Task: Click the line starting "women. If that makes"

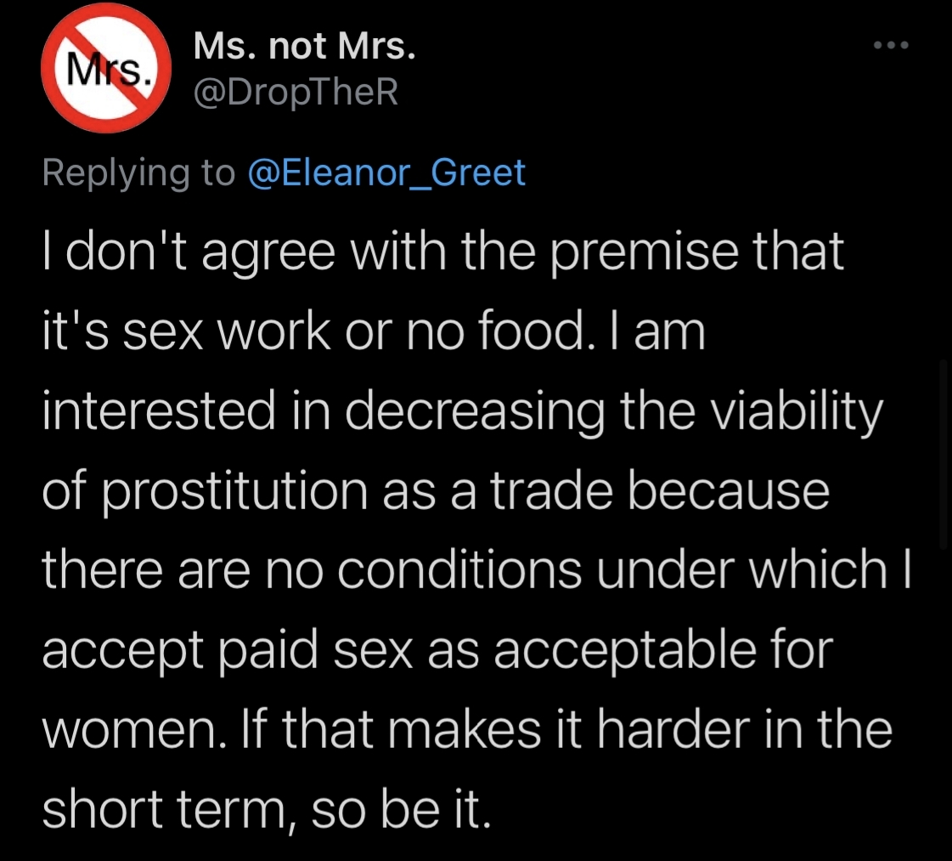Action: click(x=467, y=729)
